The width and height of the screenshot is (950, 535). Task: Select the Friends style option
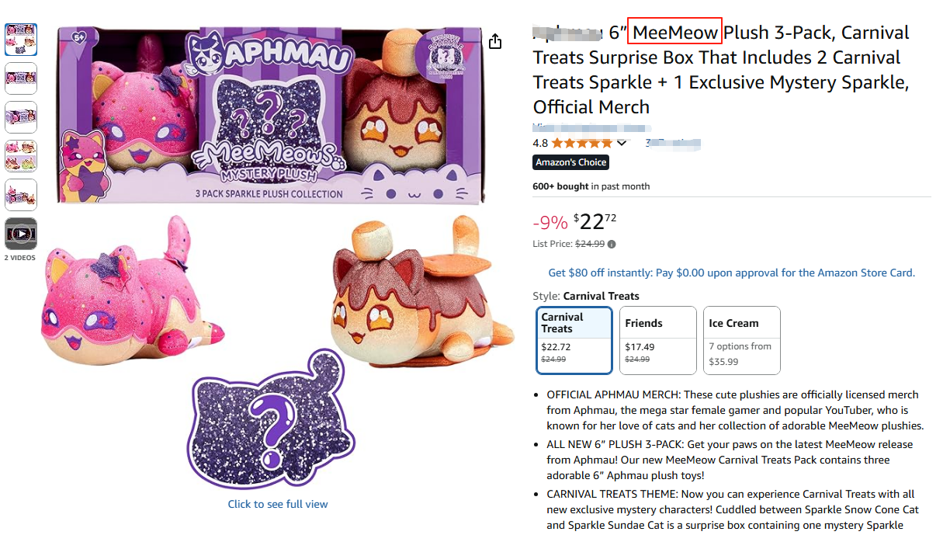(658, 340)
